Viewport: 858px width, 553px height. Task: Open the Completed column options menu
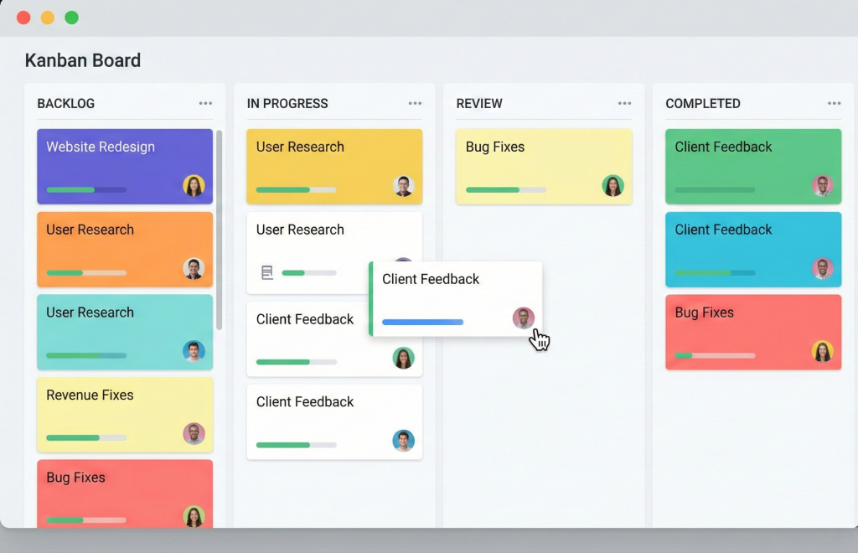834,102
